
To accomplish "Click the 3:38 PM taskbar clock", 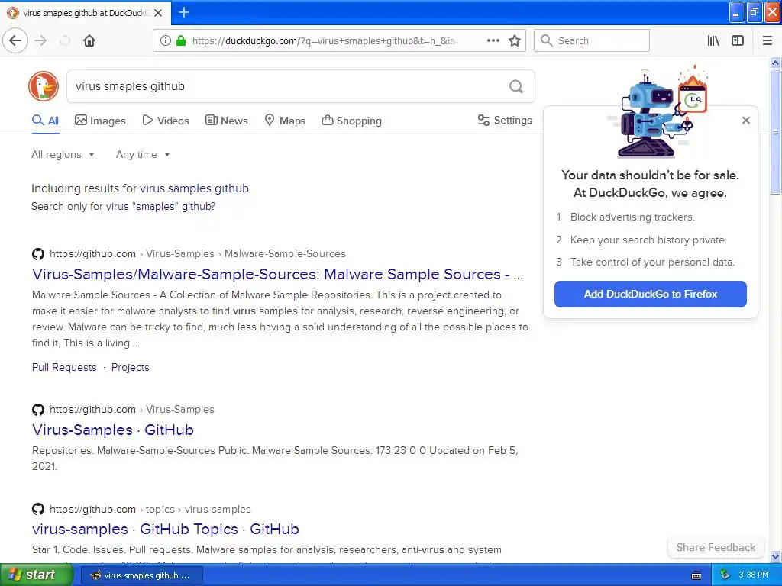I will click(754, 575).
